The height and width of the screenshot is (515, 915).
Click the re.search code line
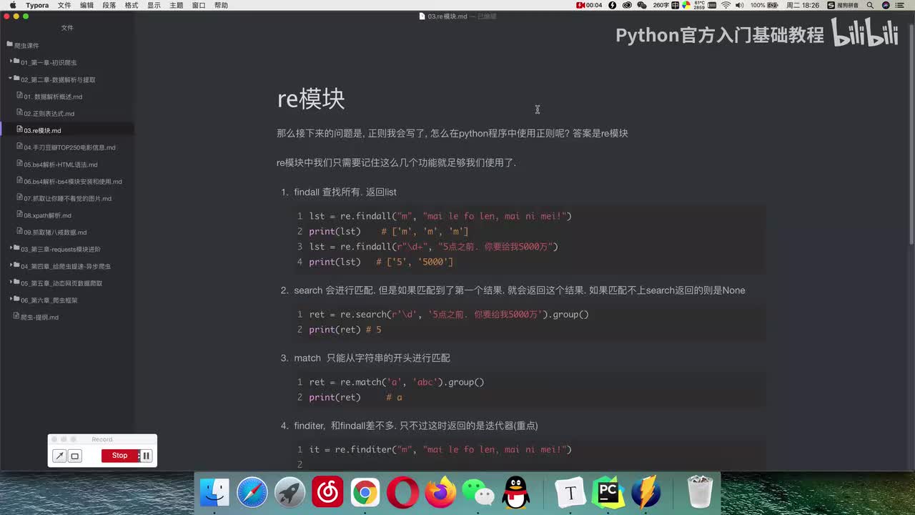point(449,314)
